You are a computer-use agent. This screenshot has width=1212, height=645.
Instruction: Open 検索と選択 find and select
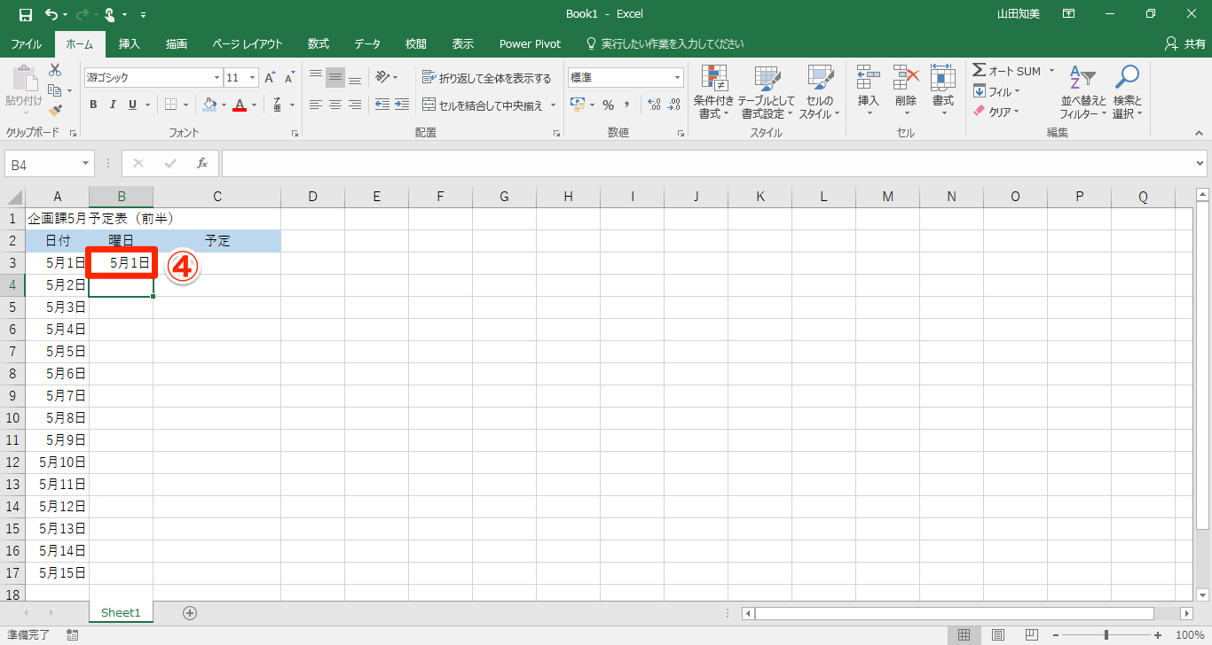pyautogui.click(x=1128, y=92)
